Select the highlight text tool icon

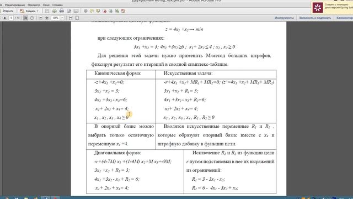coord(98,11)
